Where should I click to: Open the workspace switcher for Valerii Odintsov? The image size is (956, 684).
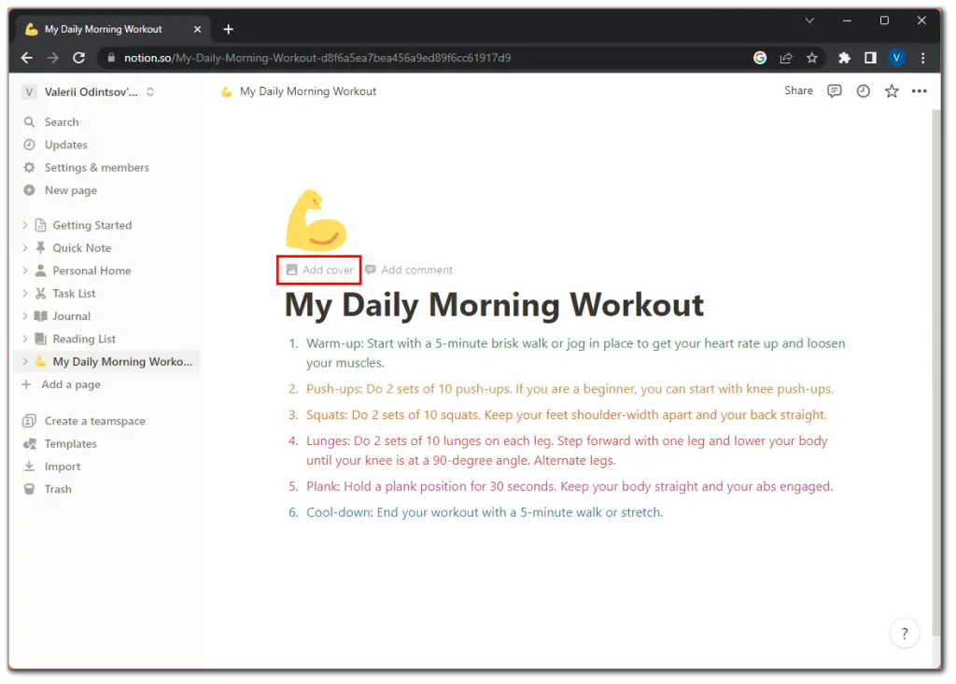[91, 91]
